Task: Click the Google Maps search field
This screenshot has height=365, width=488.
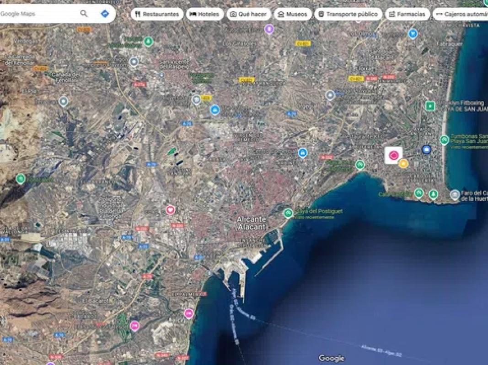Action: (x=37, y=14)
